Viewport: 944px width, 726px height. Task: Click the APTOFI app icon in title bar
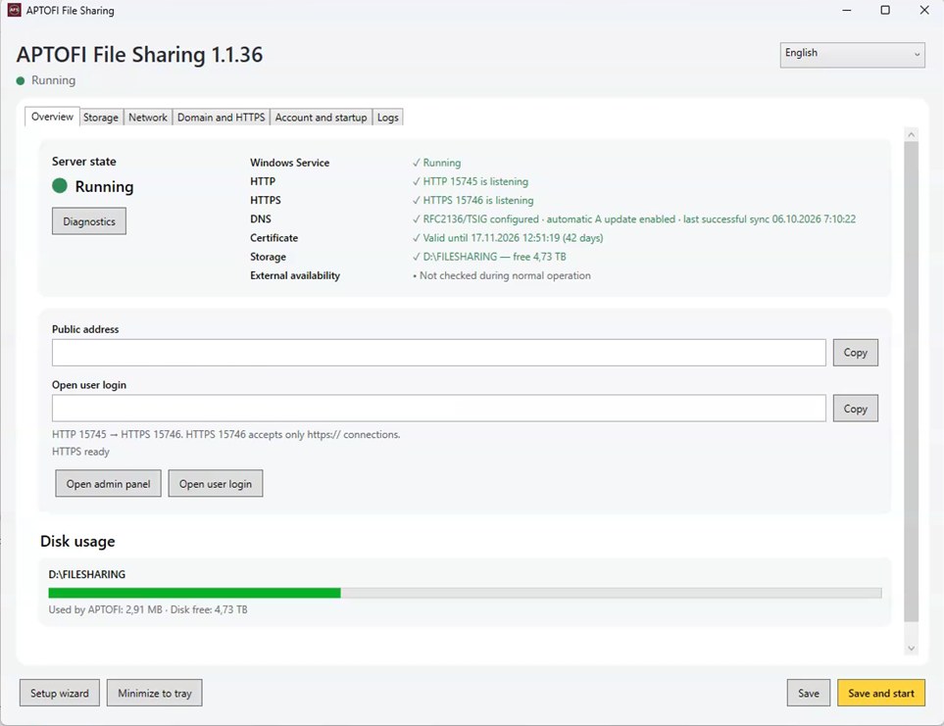[14, 10]
